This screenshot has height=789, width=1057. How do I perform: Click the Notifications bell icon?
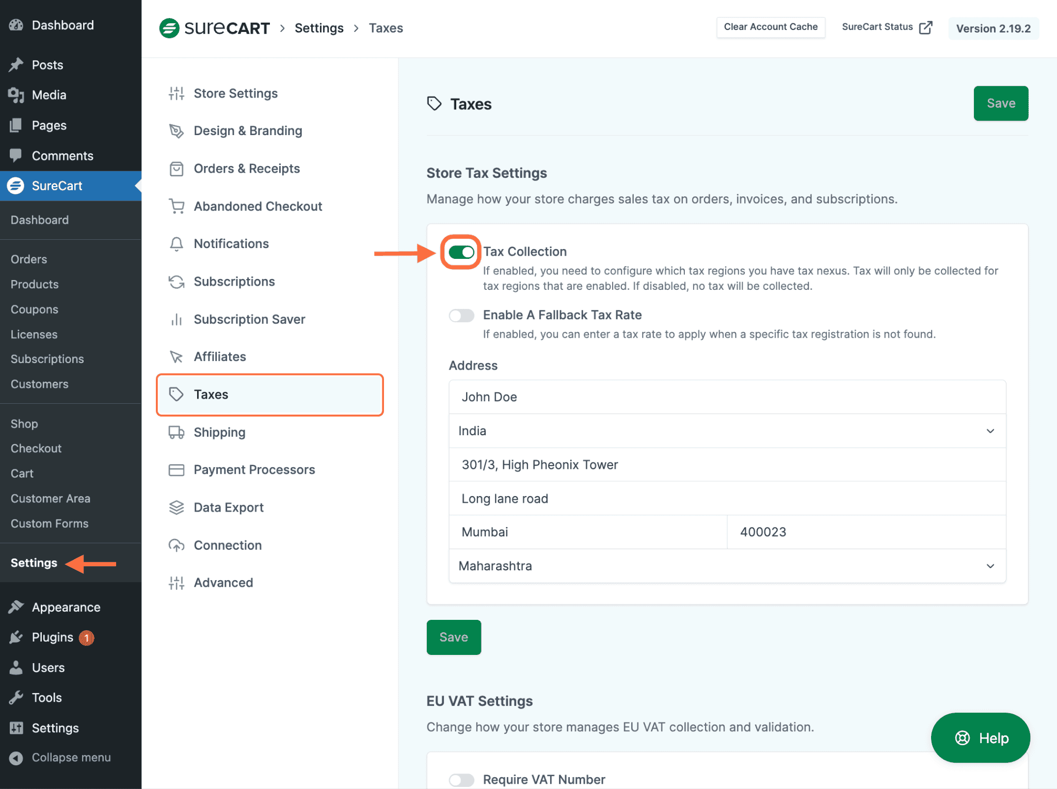[x=176, y=243]
